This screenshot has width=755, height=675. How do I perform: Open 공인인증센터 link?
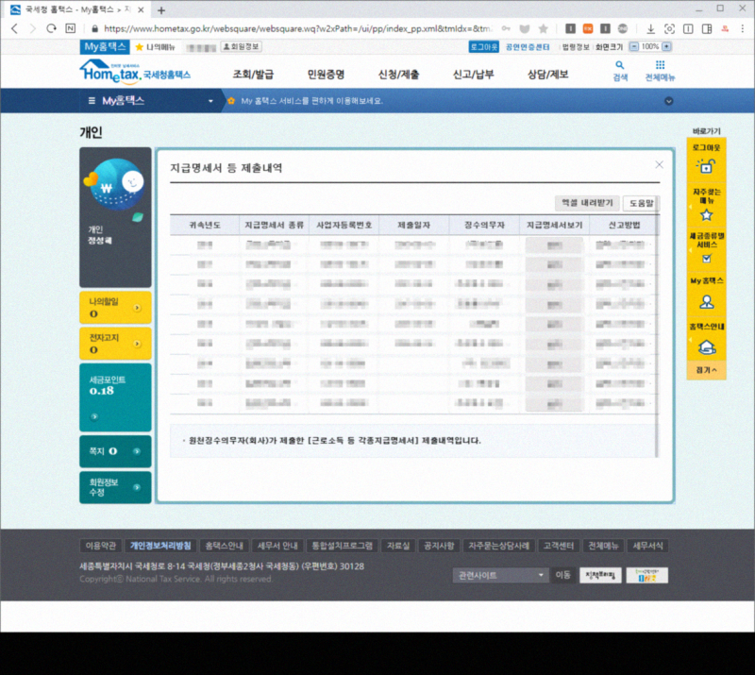coord(528,47)
